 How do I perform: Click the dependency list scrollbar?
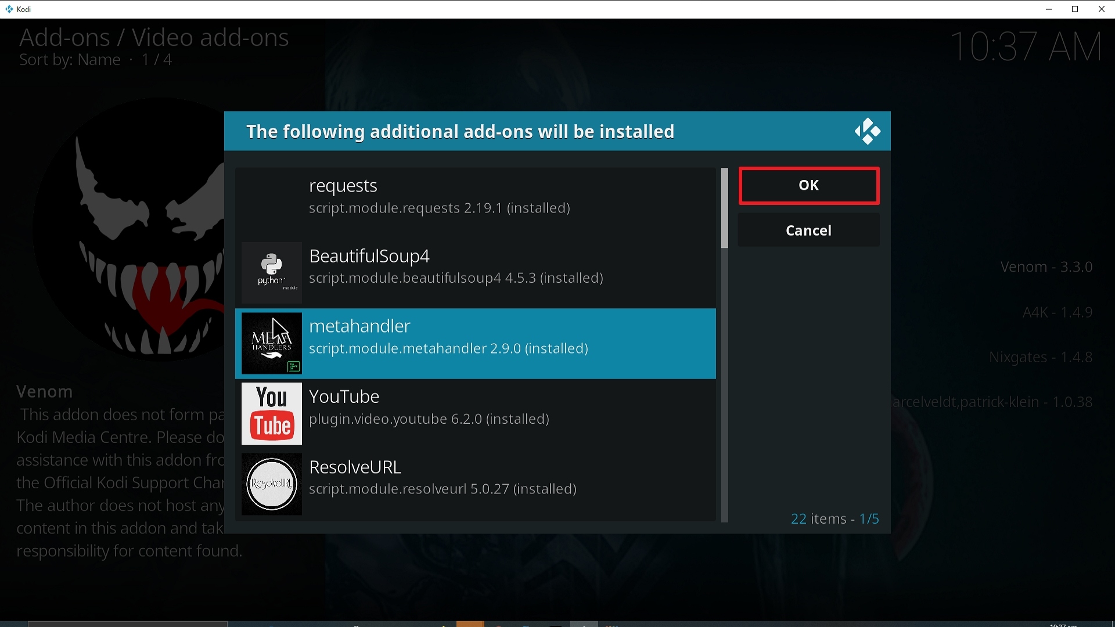pos(724,345)
